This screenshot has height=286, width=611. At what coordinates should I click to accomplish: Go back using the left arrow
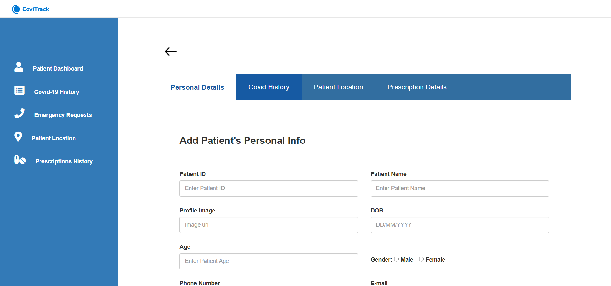(171, 51)
